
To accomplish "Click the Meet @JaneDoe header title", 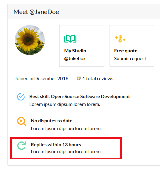I will pos(36,12).
